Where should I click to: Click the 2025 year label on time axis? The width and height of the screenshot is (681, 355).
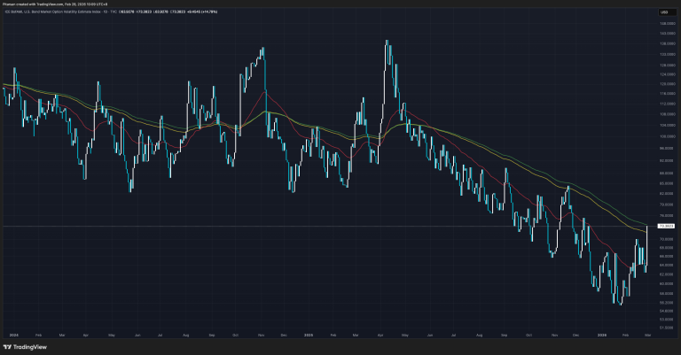[309, 335]
